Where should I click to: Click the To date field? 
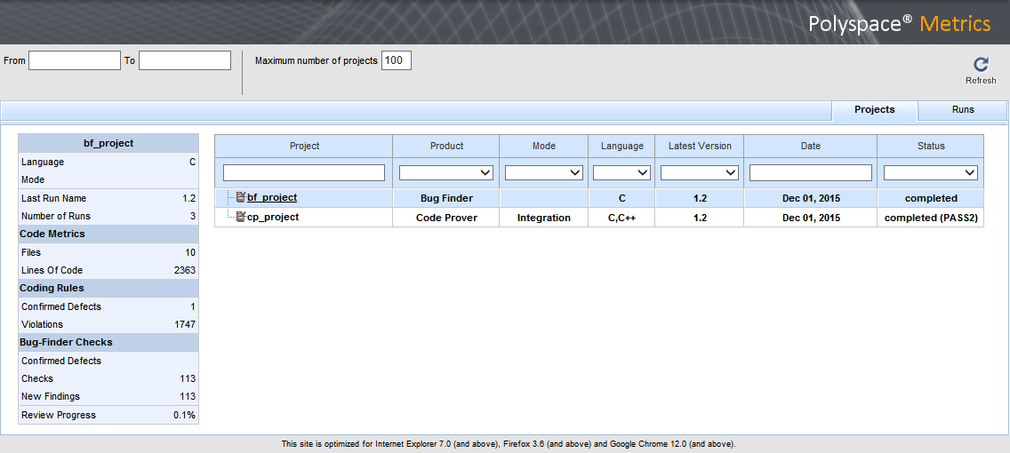coord(185,60)
